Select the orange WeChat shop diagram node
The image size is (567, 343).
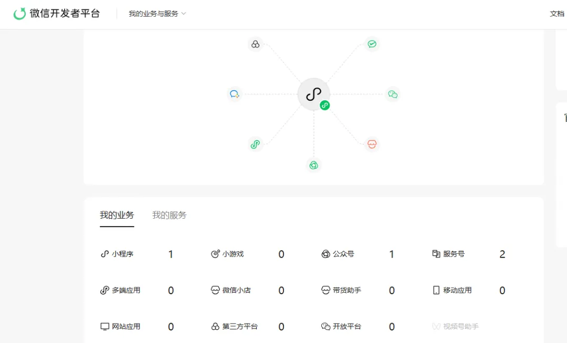pos(372,144)
